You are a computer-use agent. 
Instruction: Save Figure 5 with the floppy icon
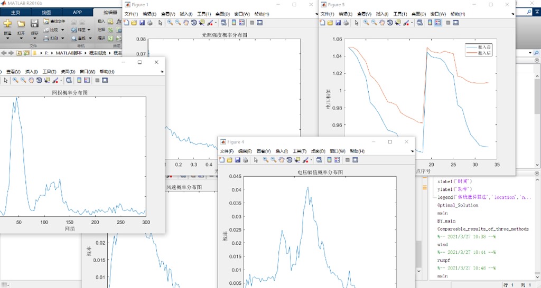tap(338, 23)
